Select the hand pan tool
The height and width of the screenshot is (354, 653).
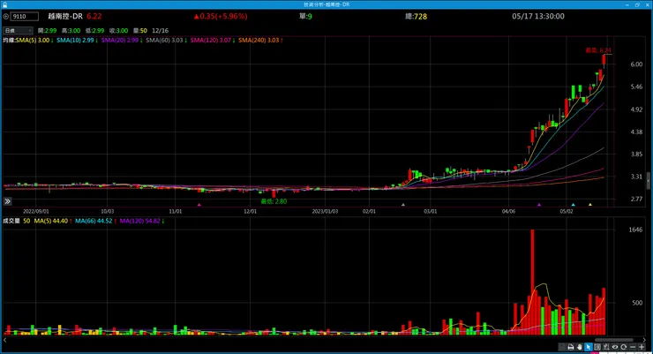(579, 347)
